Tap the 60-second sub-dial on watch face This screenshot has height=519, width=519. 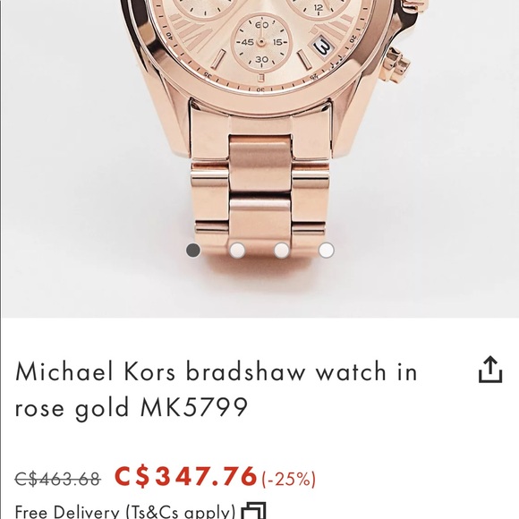click(x=261, y=42)
